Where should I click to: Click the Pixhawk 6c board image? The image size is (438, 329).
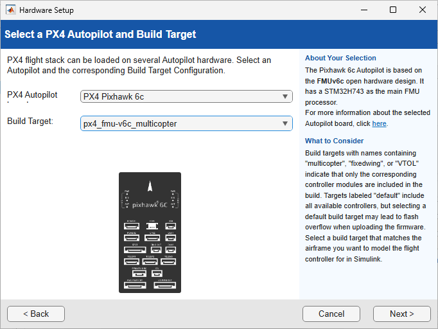click(150, 233)
